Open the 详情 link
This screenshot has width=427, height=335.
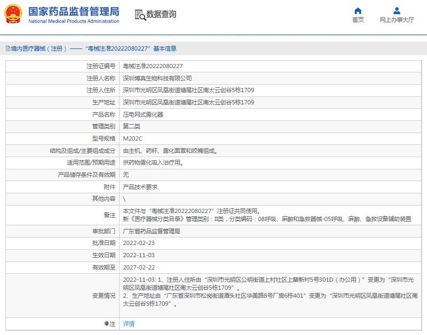tap(129, 324)
